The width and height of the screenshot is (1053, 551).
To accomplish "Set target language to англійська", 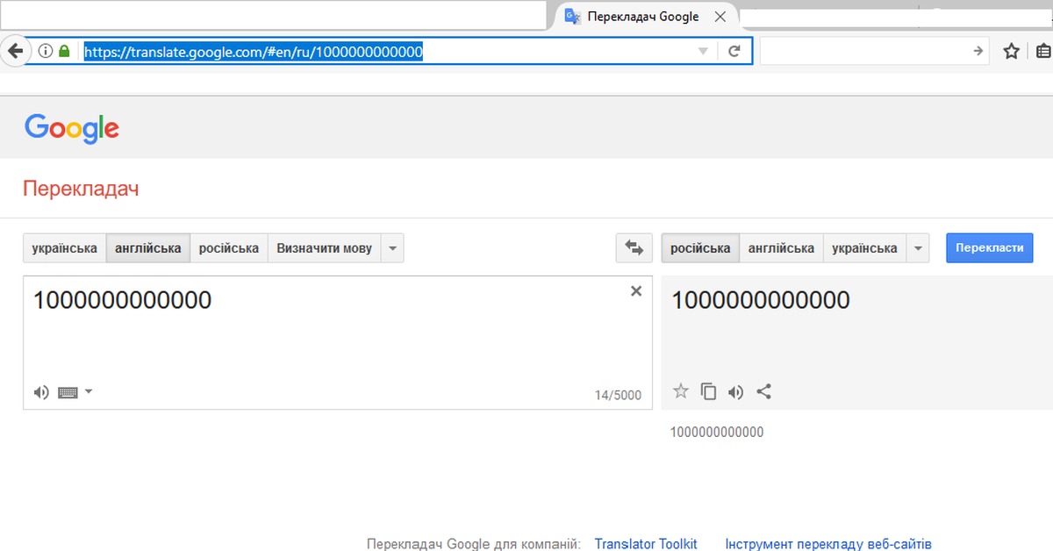I will pos(781,248).
